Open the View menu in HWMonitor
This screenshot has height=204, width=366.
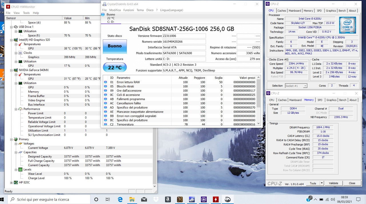coord(17,13)
